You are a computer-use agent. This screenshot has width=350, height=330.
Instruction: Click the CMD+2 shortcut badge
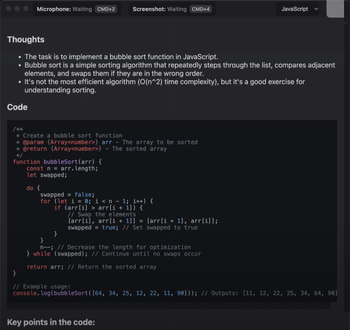tap(106, 9)
